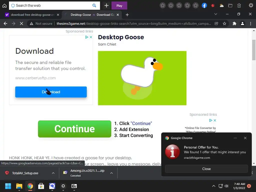Open notification options ellipsis
Screen dimensions: 256x192
point(235,138)
